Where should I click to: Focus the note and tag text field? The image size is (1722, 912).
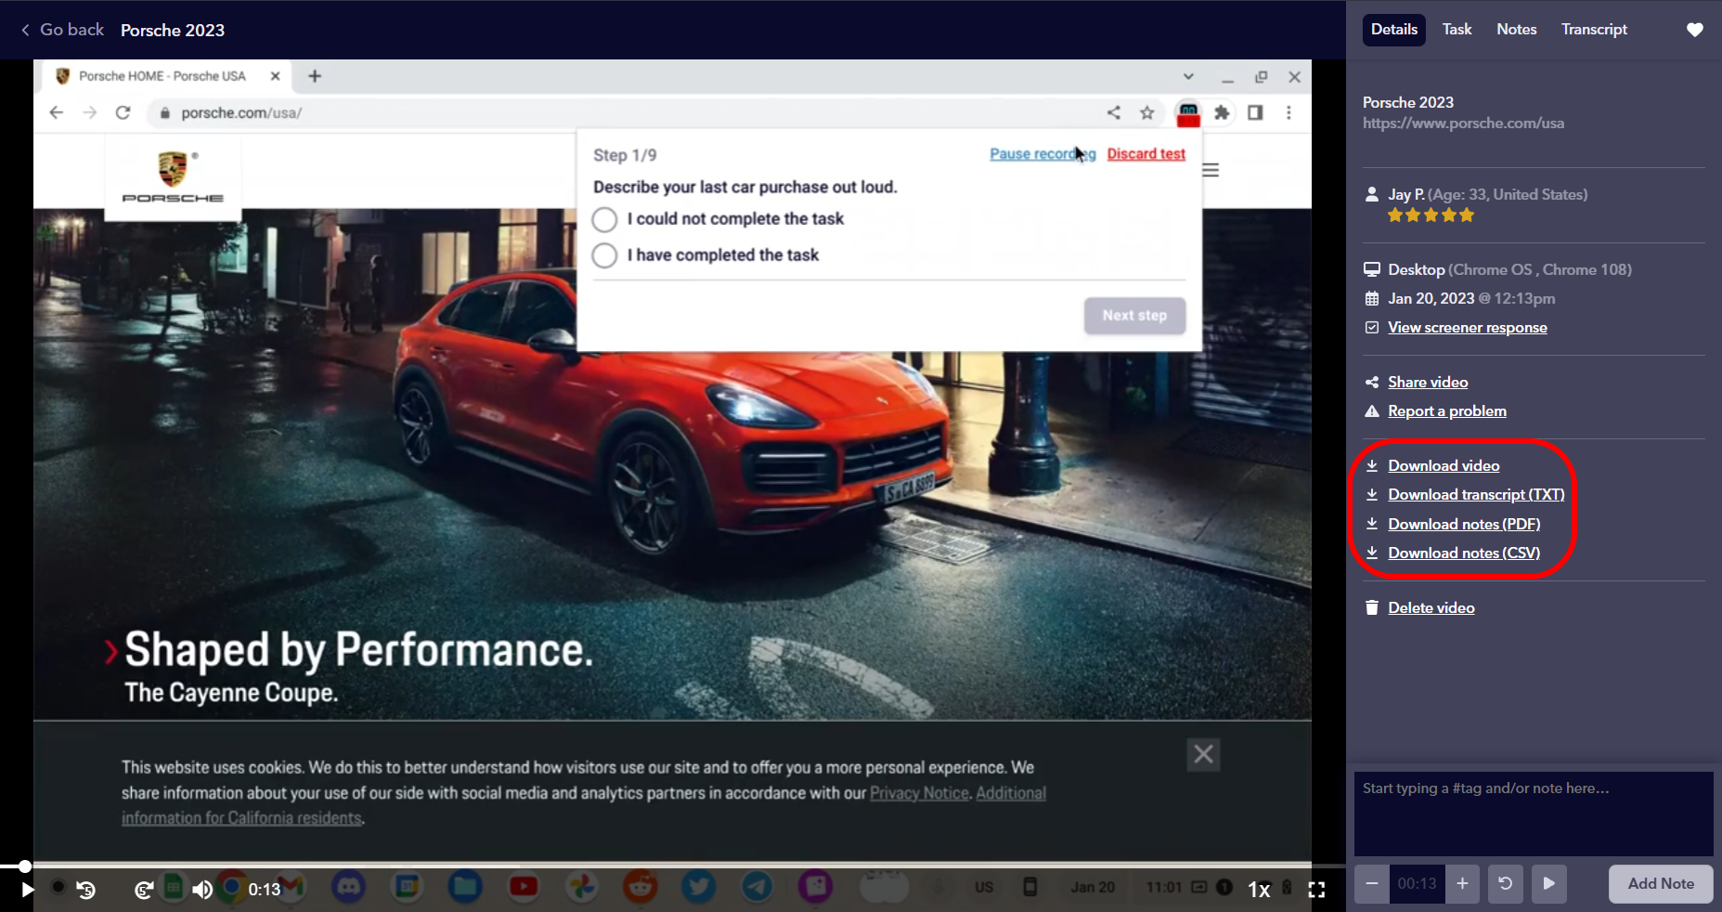pos(1534,814)
